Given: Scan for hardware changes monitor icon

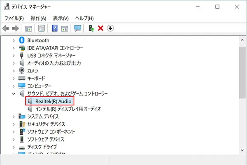Looking at the screenshot, I should coord(78,28).
